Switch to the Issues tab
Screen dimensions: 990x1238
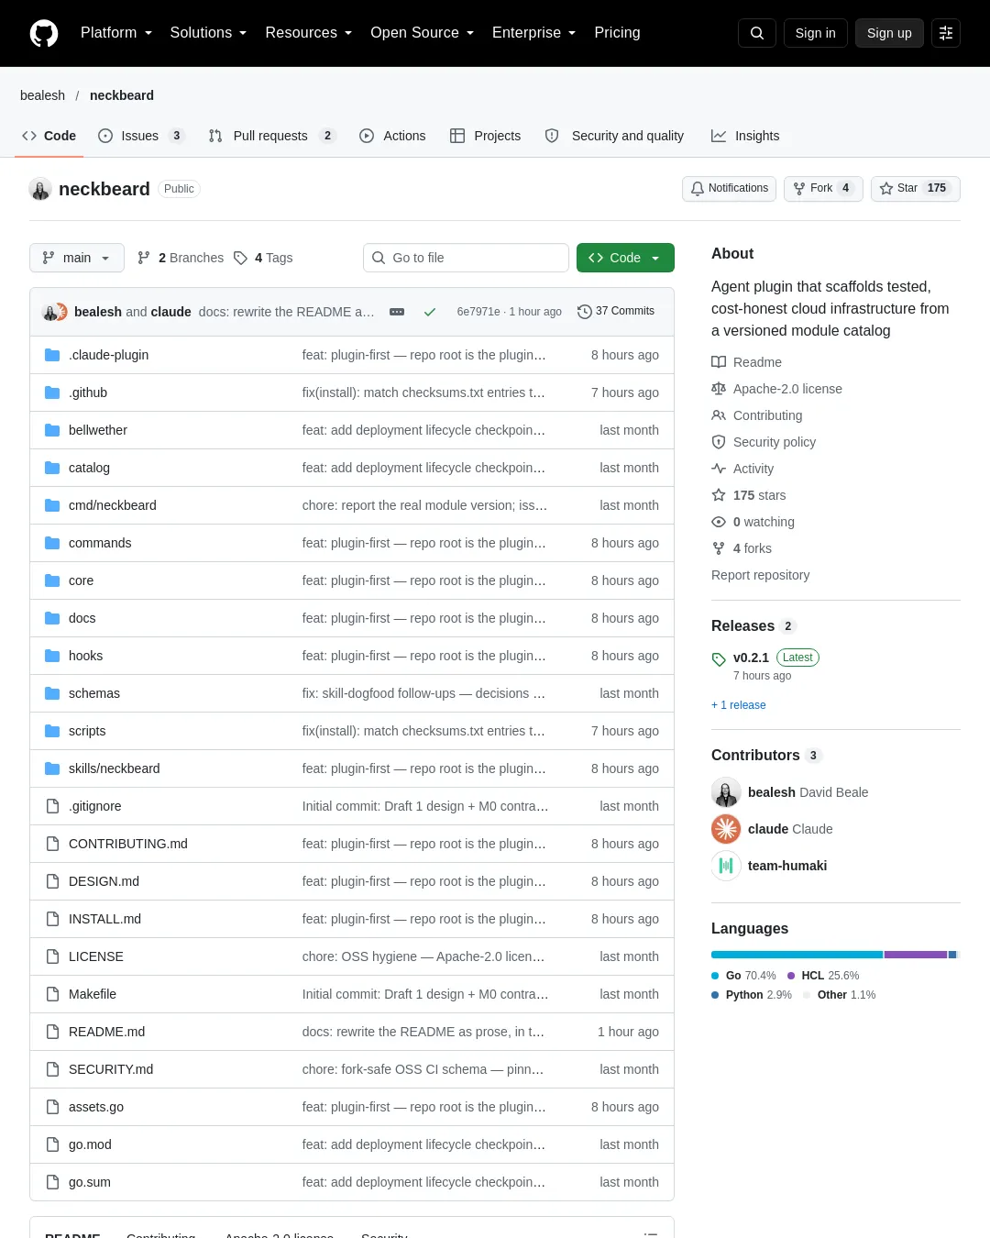tap(141, 136)
